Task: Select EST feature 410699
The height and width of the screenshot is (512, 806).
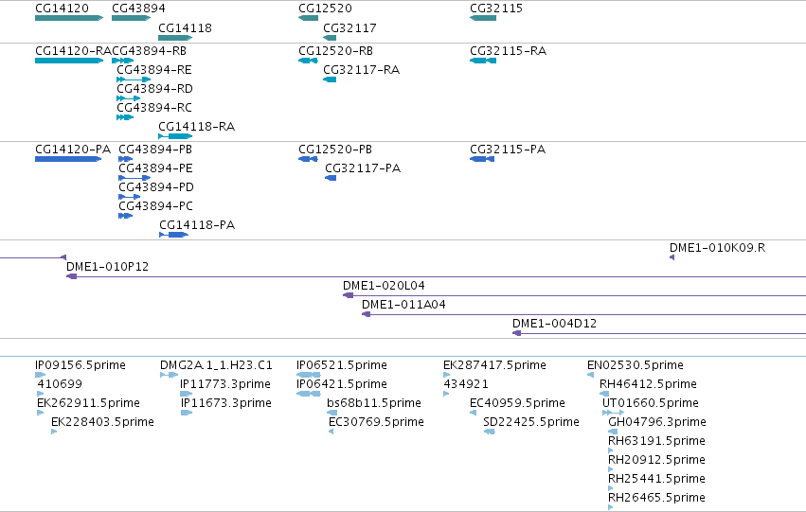Action: [40, 394]
